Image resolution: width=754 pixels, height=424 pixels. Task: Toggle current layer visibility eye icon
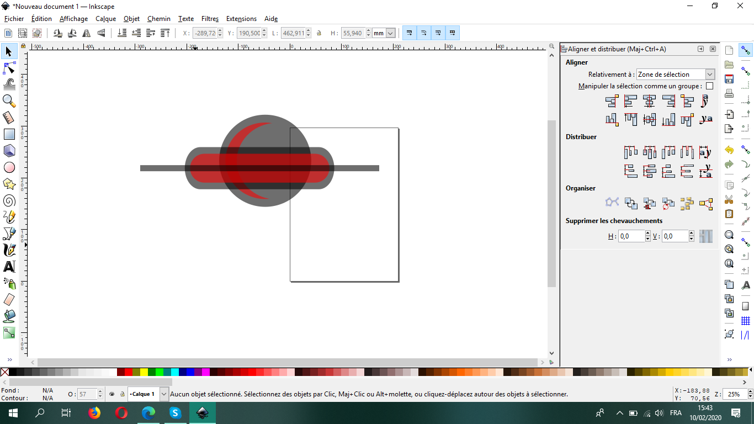112,394
